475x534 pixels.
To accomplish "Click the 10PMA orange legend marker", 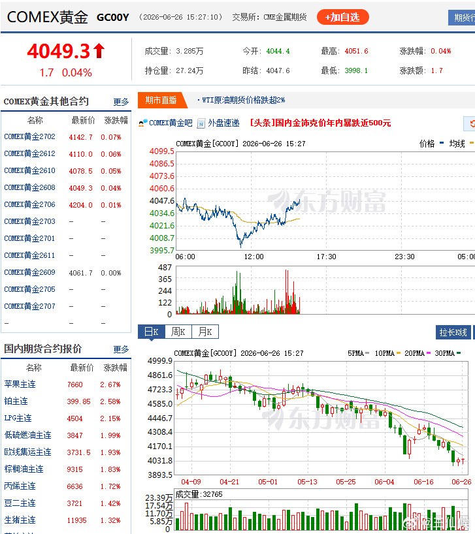I will pyautogui.click(x=399, y=353).
